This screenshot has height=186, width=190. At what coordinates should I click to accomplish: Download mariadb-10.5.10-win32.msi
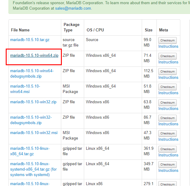tap(34, 133)
